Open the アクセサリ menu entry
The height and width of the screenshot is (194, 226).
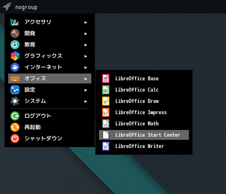tap(50, 22)
